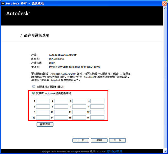
Task: Click serial number 667-69696969
Action: [x=57, y=59]
